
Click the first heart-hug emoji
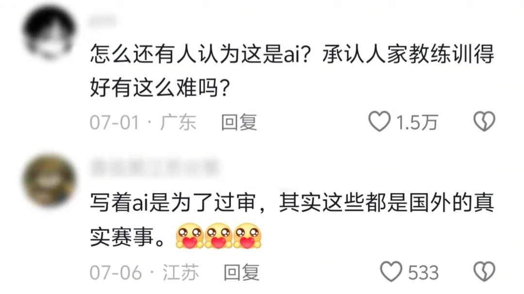tap(190, 236)
